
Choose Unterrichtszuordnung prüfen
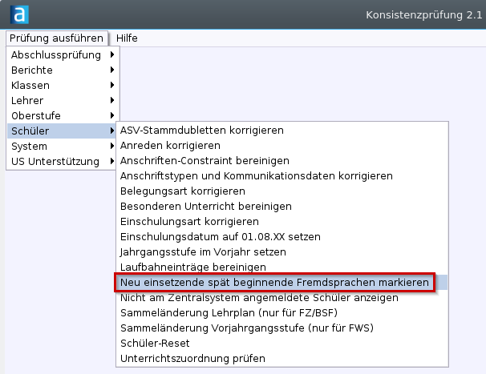click(282, 358)
